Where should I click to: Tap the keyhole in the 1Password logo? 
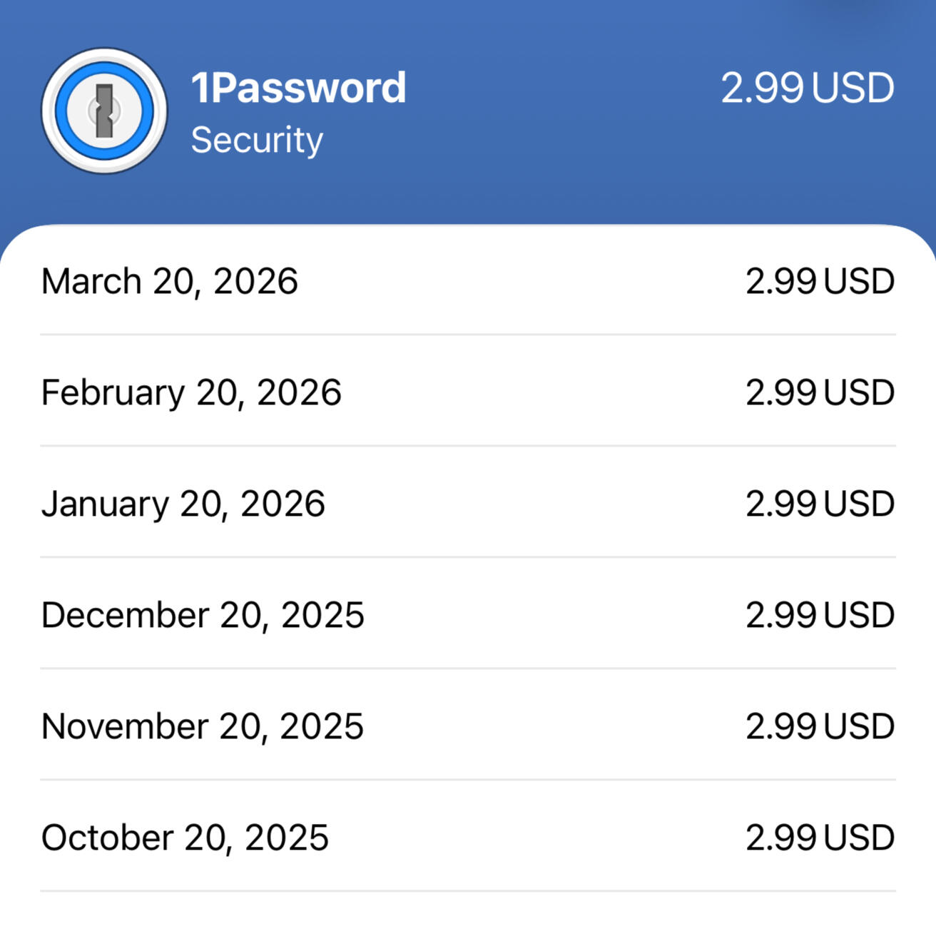(104, 111)
